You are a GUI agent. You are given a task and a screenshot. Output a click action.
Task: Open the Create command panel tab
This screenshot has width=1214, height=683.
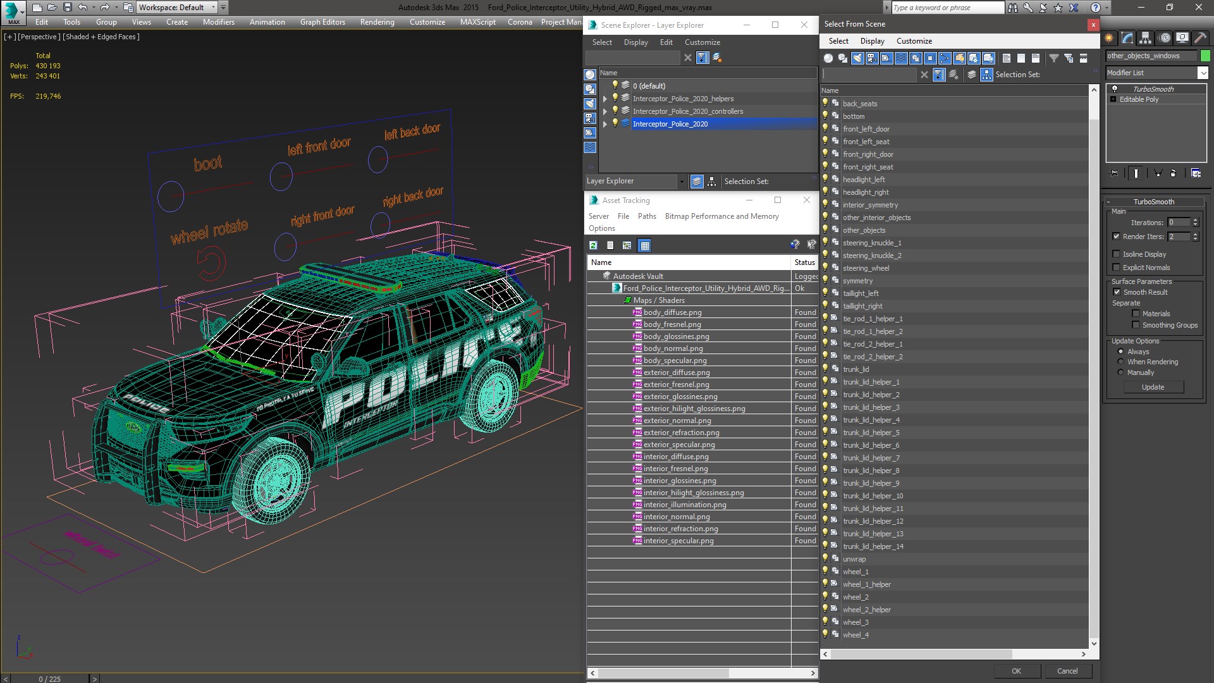[x=1110, y=38]
